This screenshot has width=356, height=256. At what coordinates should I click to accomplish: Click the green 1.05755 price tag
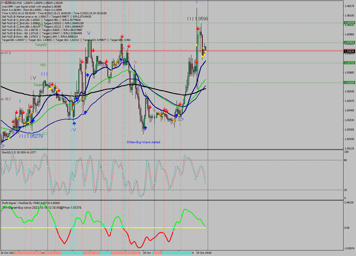349,63
